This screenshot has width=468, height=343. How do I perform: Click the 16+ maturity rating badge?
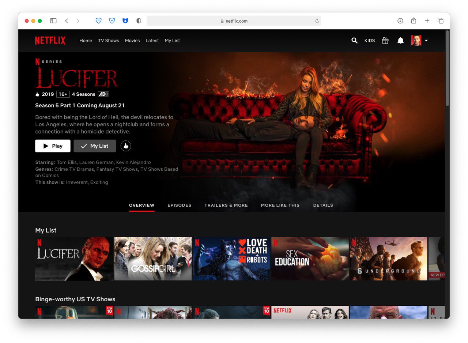pyautogui.click(x=63, y=94)
